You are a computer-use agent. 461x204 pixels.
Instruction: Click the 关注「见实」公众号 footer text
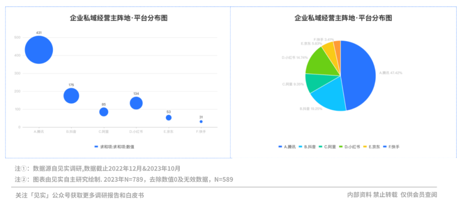point(79,195)
